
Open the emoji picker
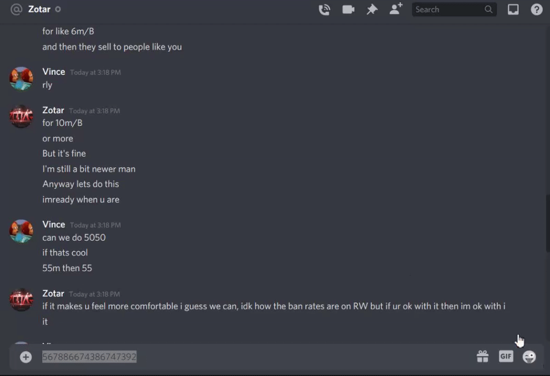point(529,357)
